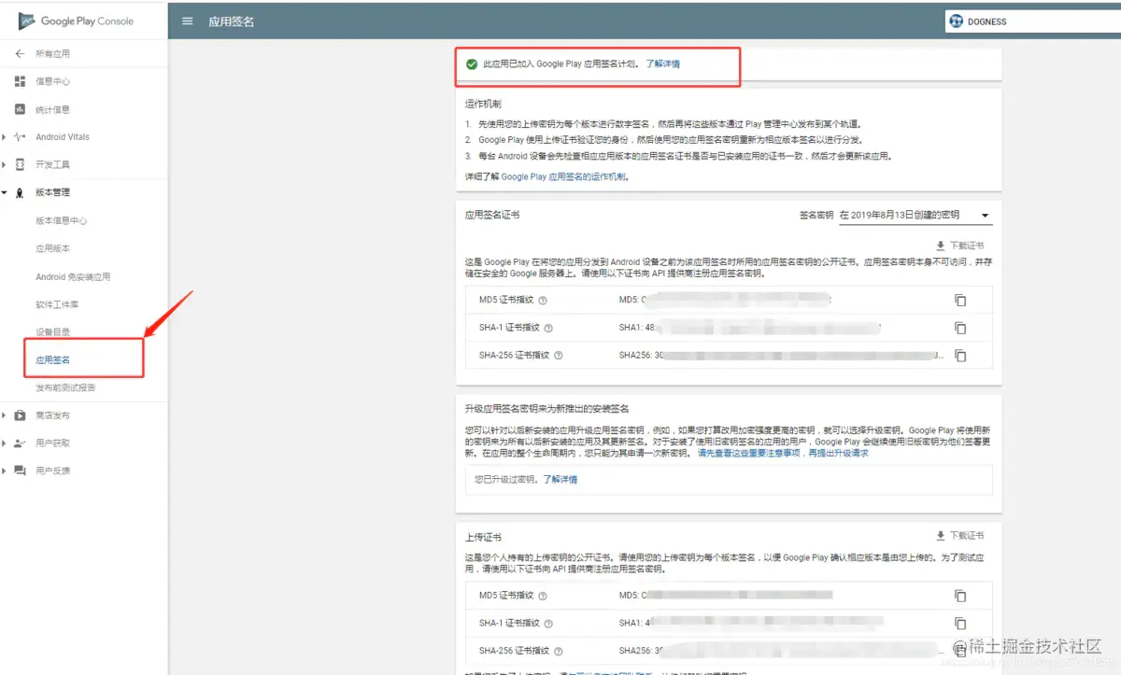Copy the SHA-256 certificate fingerprint
The height and width of the screenshot is (675, 1121).
tap(960, 355)
